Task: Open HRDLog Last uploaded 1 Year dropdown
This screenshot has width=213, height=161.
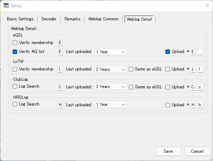Action: (110, 104)
